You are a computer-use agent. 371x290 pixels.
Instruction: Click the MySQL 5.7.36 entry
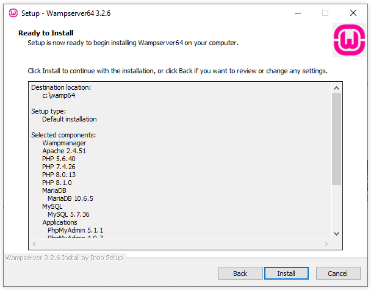pos(68,214)
